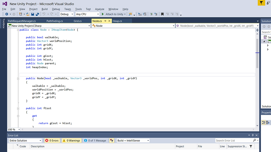Collapse the get accessor outline region
This screenshot has height=152, width=271.
point(18,116)
